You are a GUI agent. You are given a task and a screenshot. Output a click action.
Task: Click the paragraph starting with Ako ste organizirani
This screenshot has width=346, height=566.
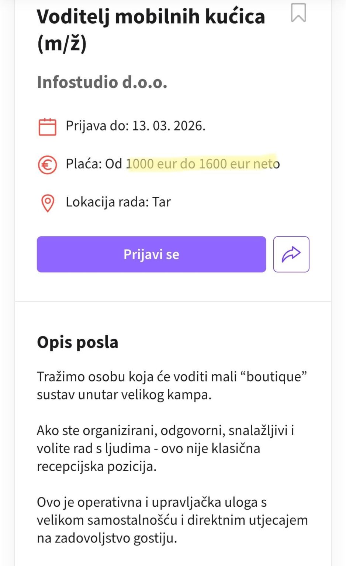(x=166, y=448)
